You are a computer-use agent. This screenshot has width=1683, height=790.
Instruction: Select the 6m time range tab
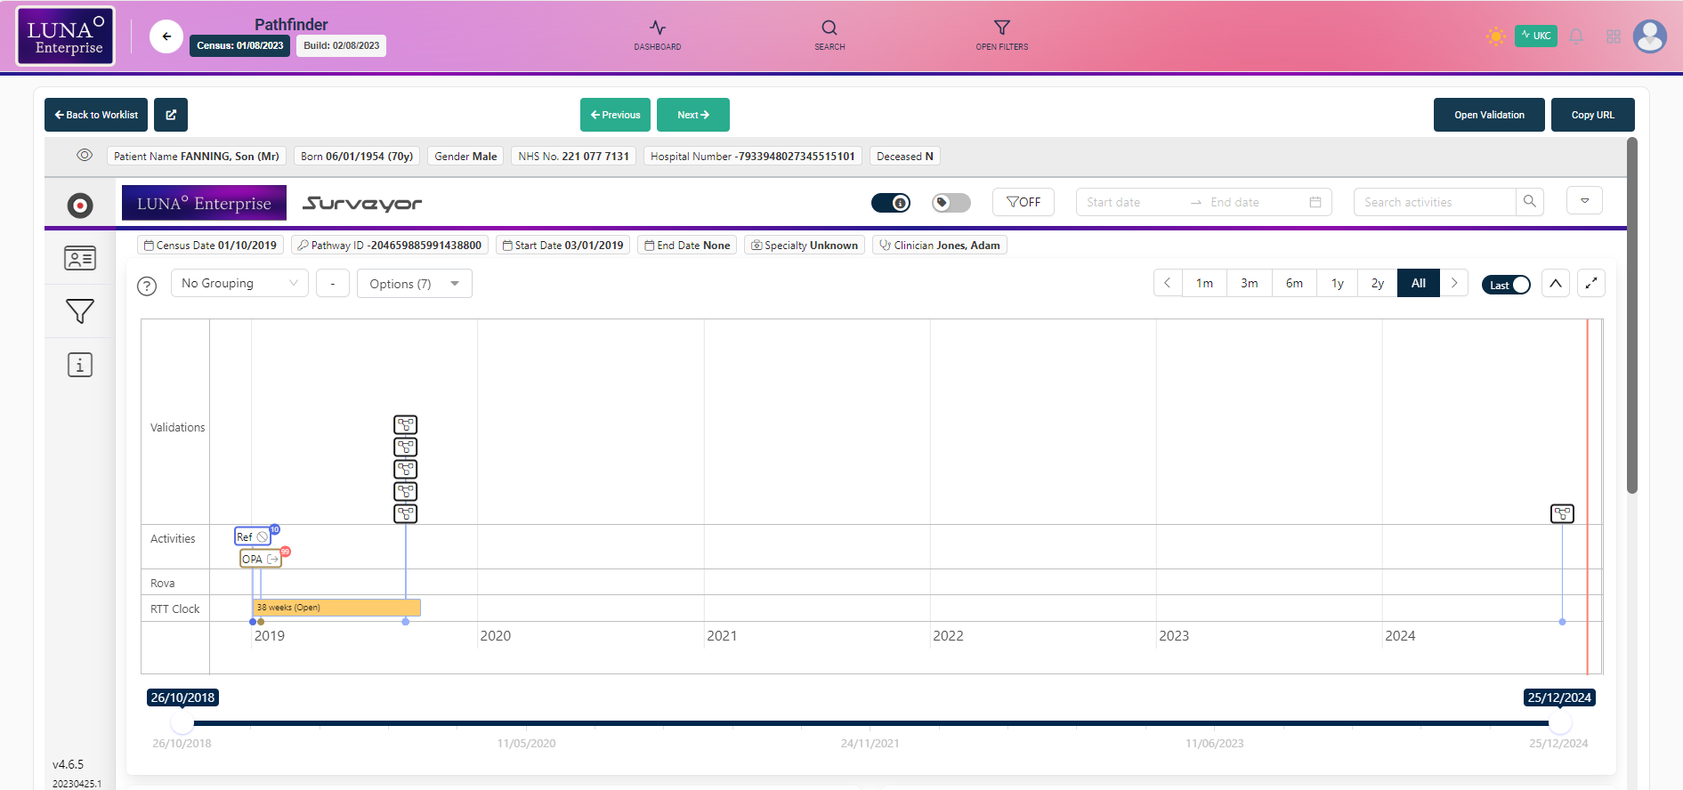pos(1294,284)
